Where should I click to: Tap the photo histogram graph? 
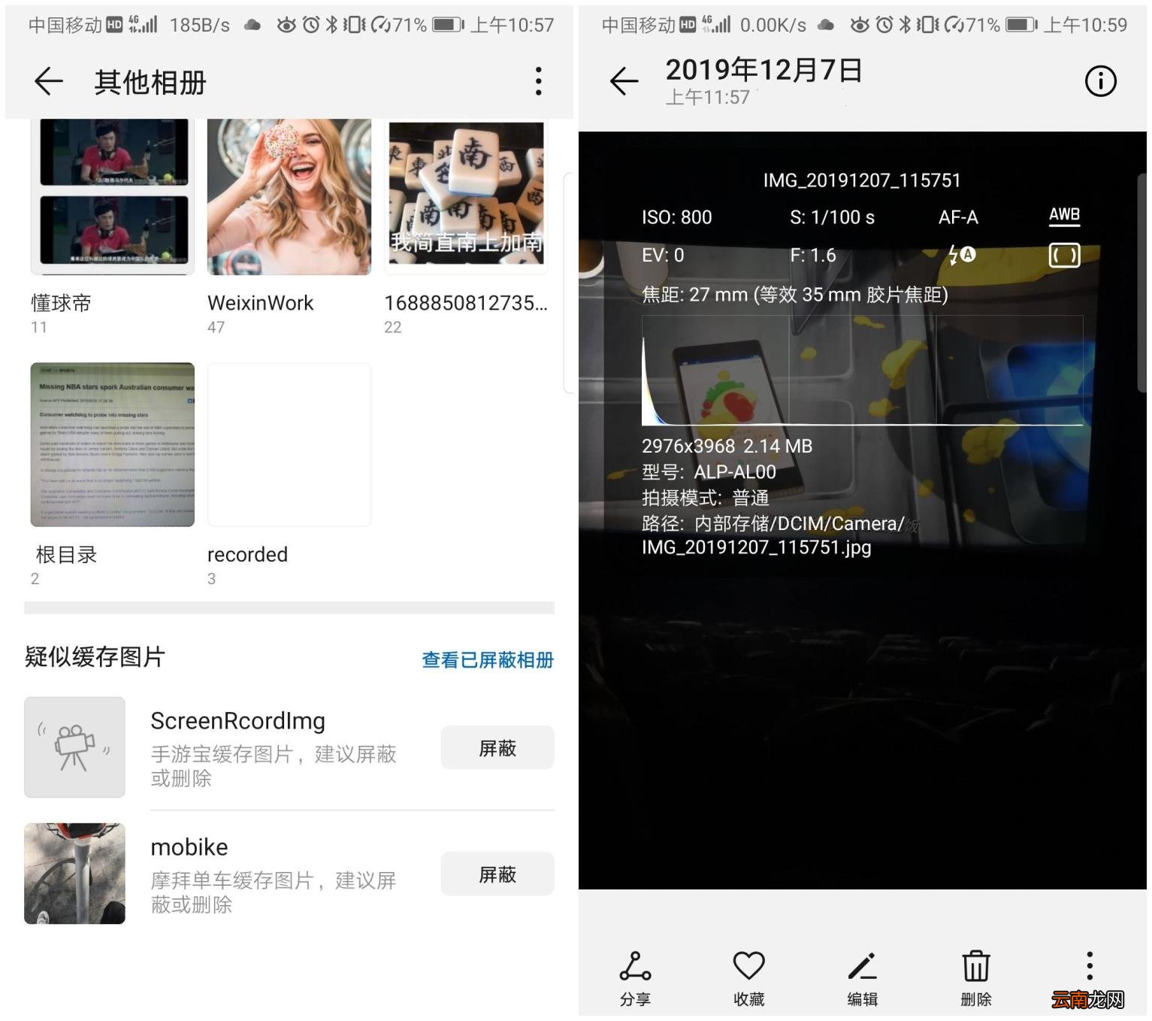click(x=862, y=371)
